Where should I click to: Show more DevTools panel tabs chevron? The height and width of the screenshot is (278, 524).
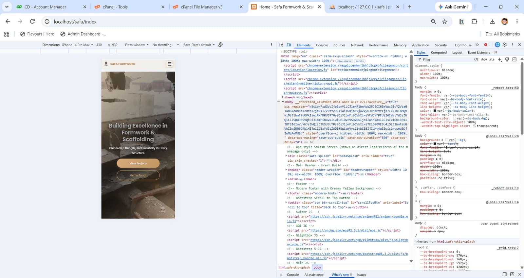point(477,45)
